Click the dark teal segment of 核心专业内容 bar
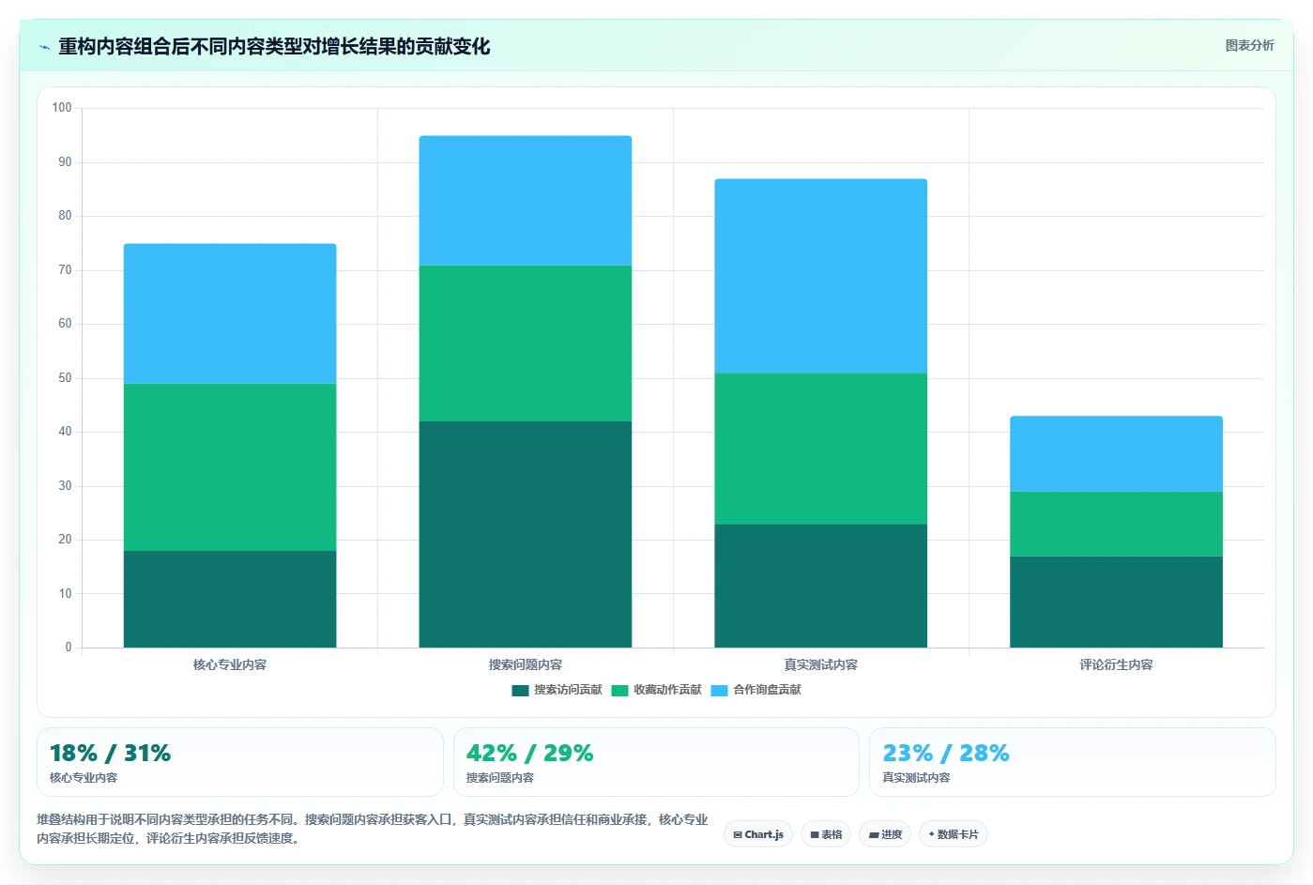1313x885 pixels. click(230, 599)
